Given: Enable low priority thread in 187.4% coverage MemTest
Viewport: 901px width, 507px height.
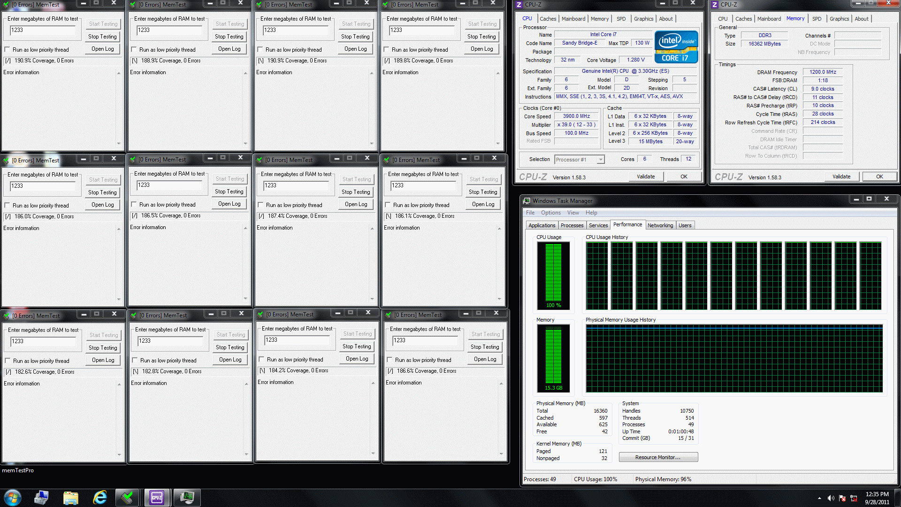Looking at the screenshot, I should 260,205.
